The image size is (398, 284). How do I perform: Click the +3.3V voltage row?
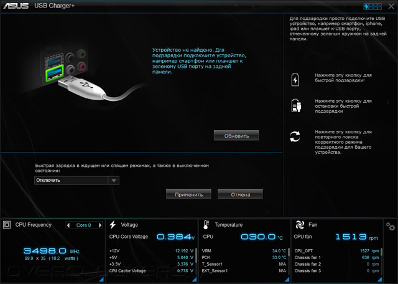(151, 264)
